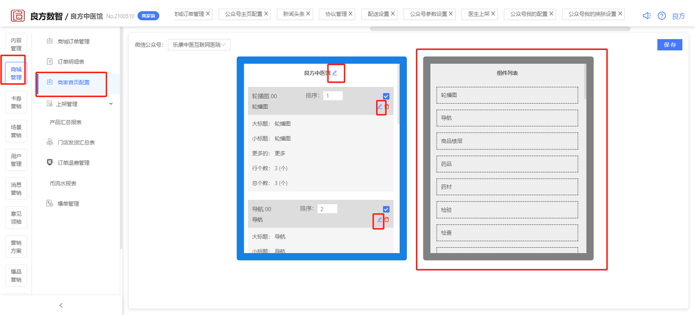The height and width of the screenshot is (315, 695).
Task: Open 意见领袖 module
Action: [x=16, y=218]
